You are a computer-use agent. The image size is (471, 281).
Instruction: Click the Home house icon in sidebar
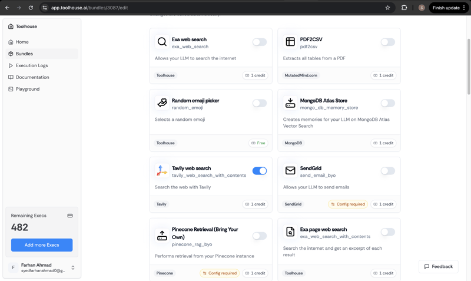11,42
